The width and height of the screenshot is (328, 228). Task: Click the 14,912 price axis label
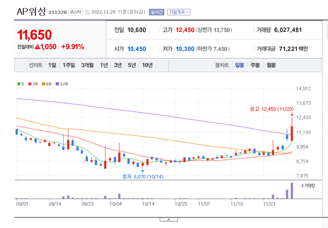click(x=303, y=89)
